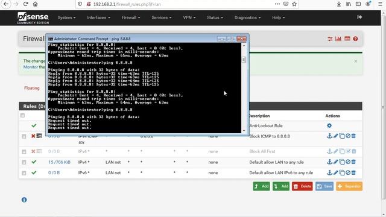This screenshot has width=386, height=217.
Task: Open the site security shield icon
Action: click(x=80, y=4)
